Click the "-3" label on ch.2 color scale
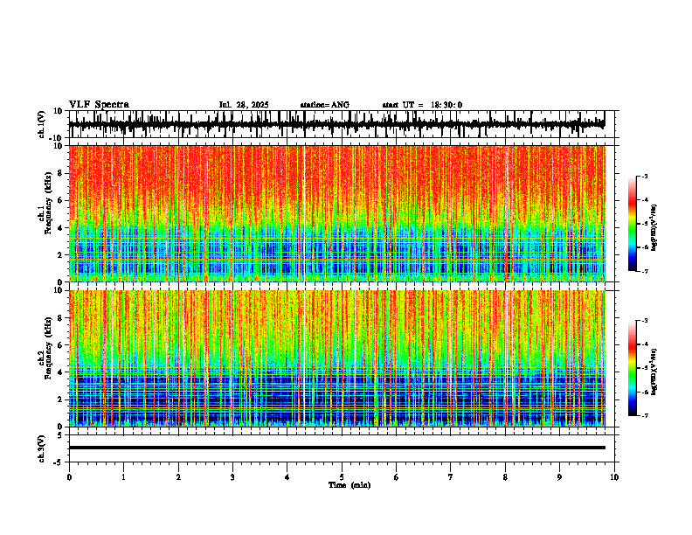 click(644, 321)
